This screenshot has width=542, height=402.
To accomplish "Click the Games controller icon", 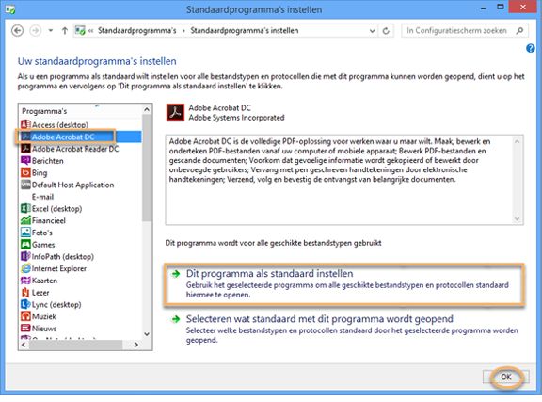I will (x=25, y=244).
